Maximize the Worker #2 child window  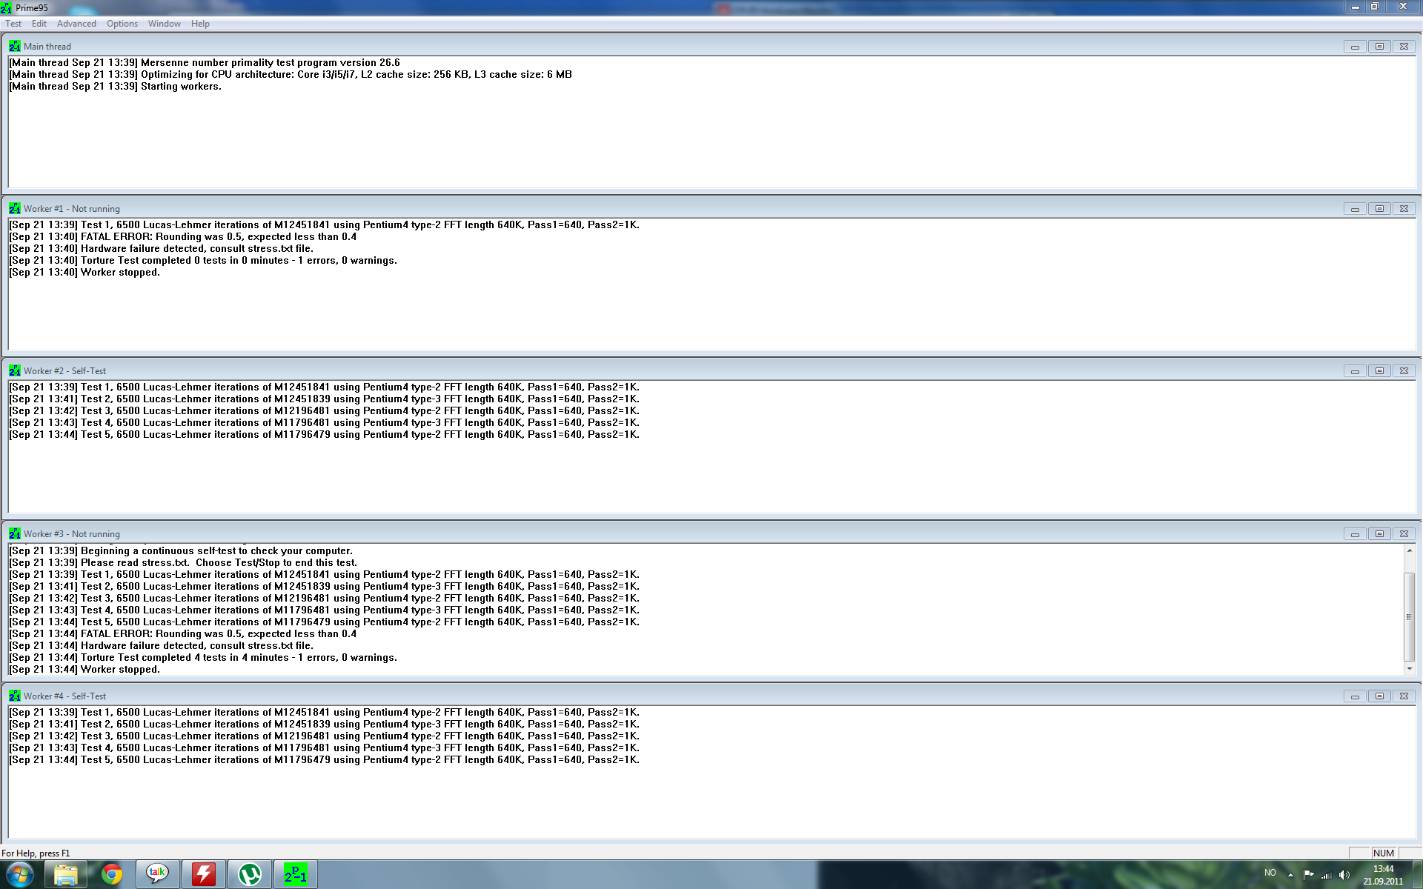(1379, 370)
